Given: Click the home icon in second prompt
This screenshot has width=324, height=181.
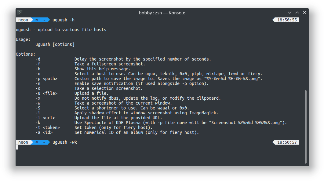Looking at the screenshot, I should [37, 142].
